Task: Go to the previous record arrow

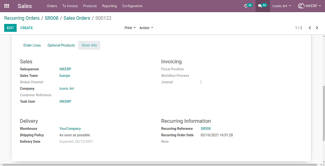Action: (310, 28)
